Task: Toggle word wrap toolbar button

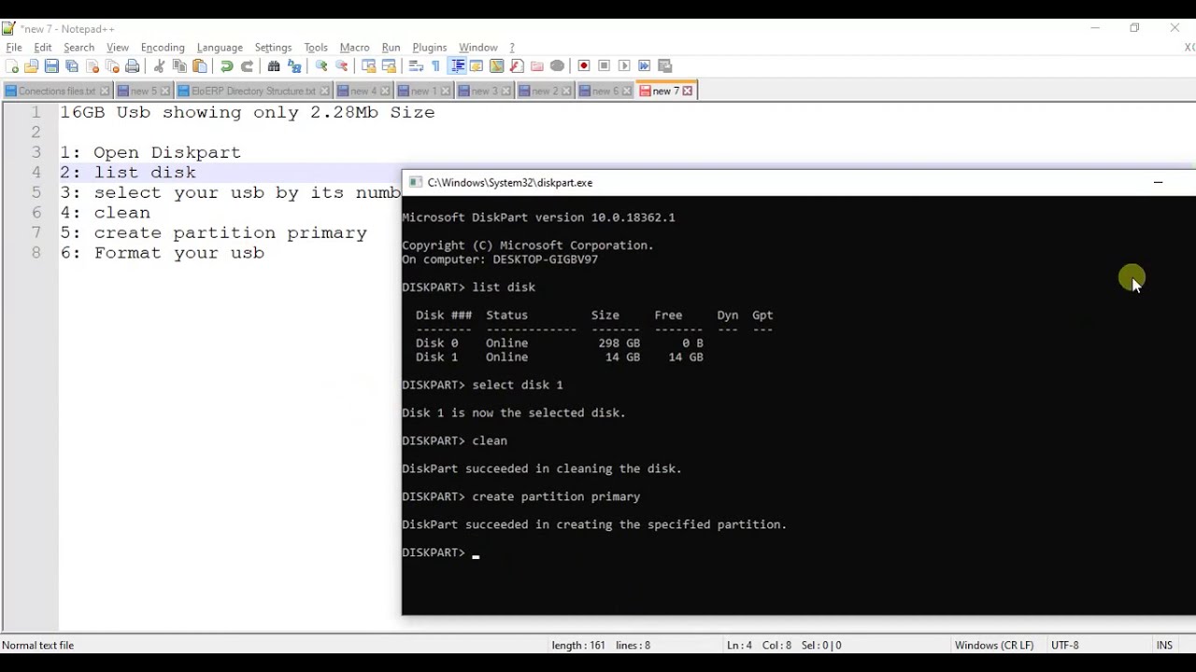Action: [416, 65]
